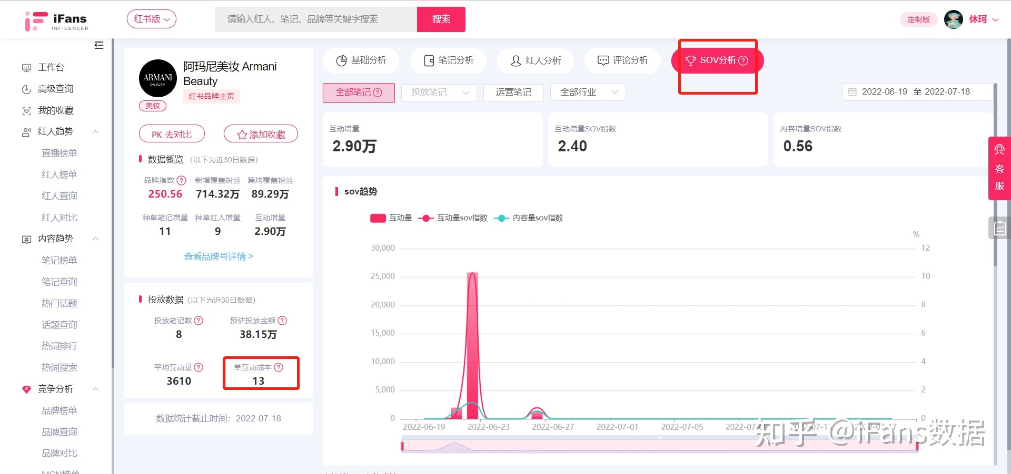This screenshot has height=474, width=1011.
Task: Collapse the 红人趋势 sidebar section
Action: click(95, 131)
